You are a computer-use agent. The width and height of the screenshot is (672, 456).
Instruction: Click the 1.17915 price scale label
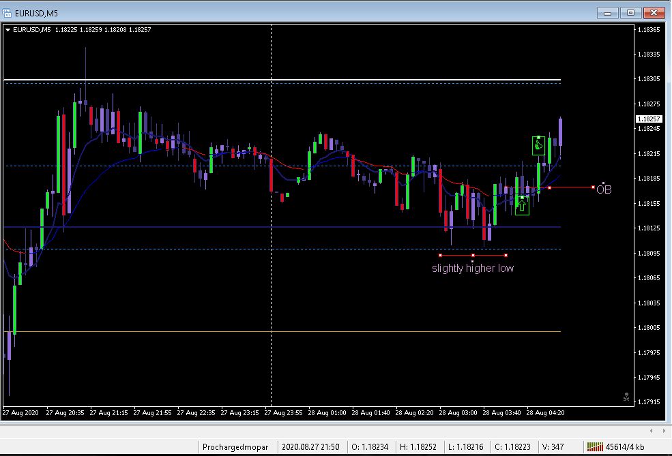point(648,401)
